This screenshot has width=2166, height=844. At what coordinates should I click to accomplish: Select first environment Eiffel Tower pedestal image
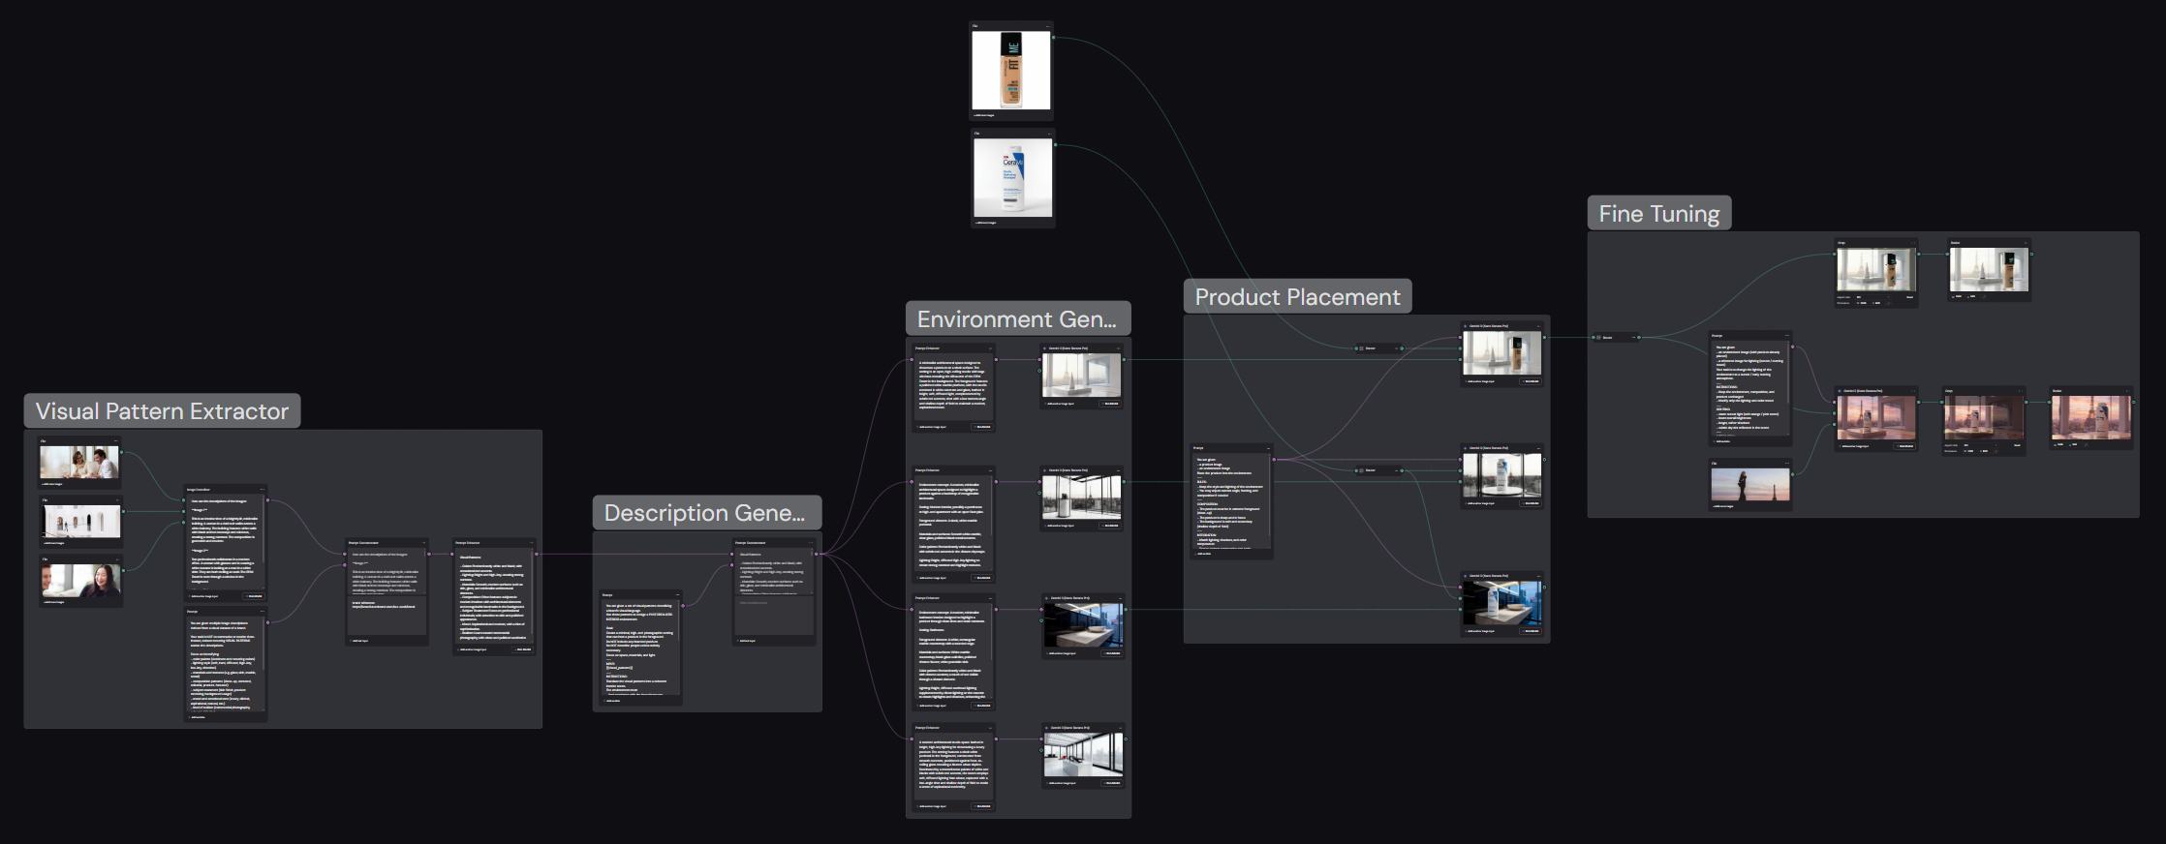[1082, 376]
